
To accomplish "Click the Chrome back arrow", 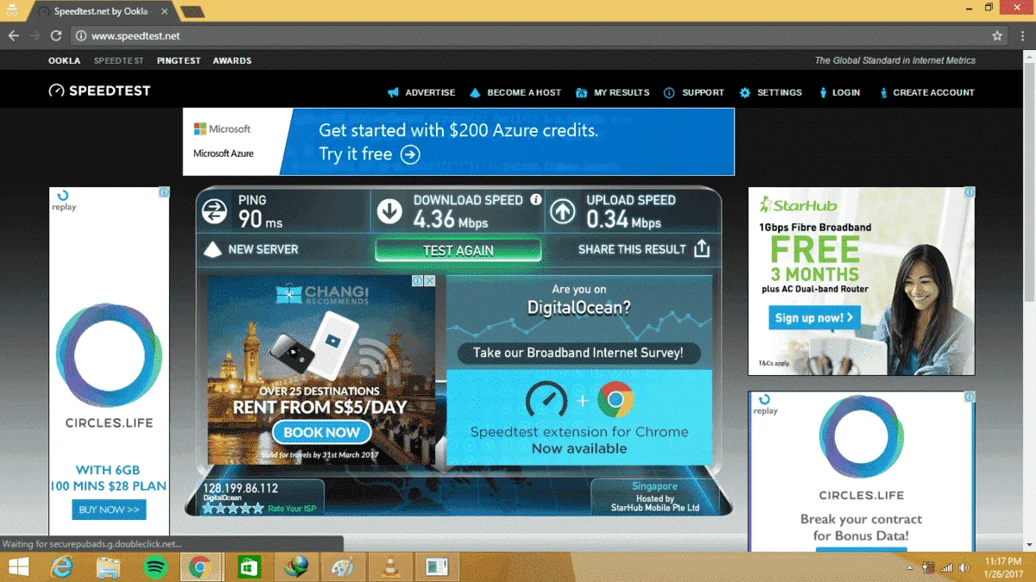I will pyautogui.click(x=13, y=36).
